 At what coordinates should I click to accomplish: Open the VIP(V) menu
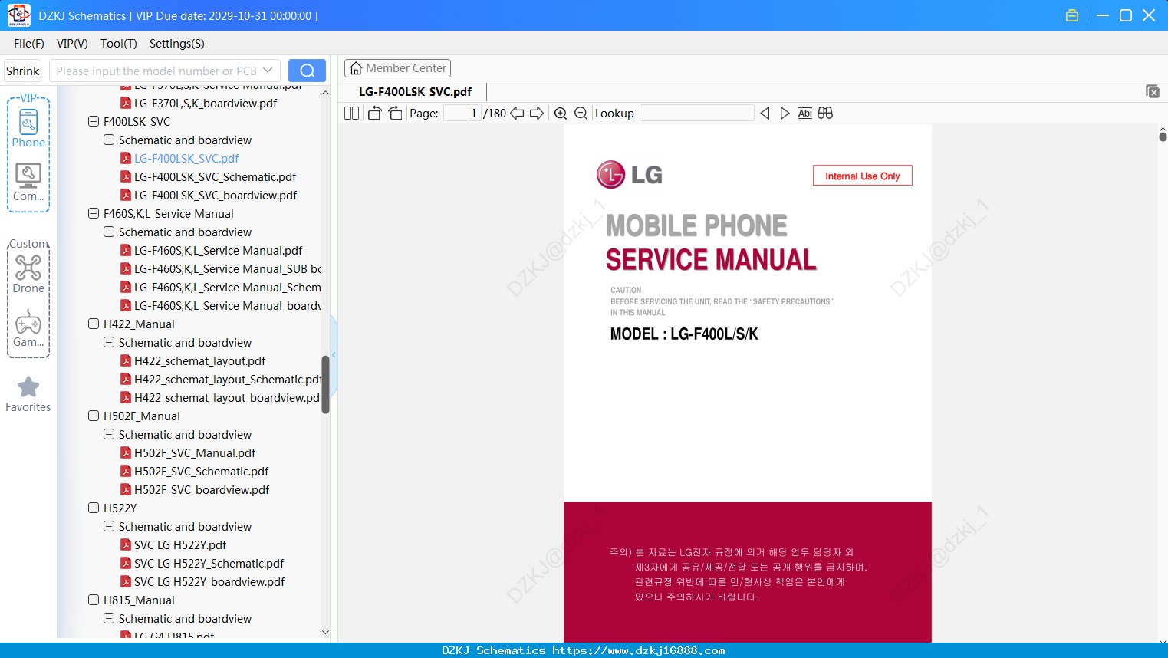tap(72, 44)
